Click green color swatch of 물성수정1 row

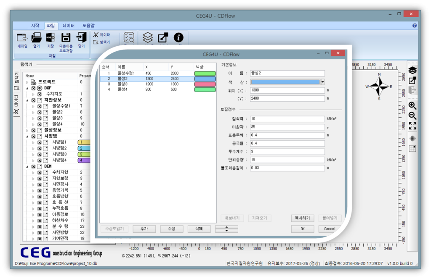pyautogui.click(x=205, y=74)
